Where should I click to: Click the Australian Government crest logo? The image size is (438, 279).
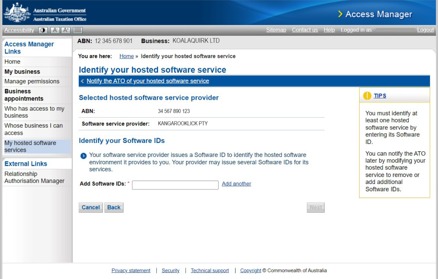[17, 13]
